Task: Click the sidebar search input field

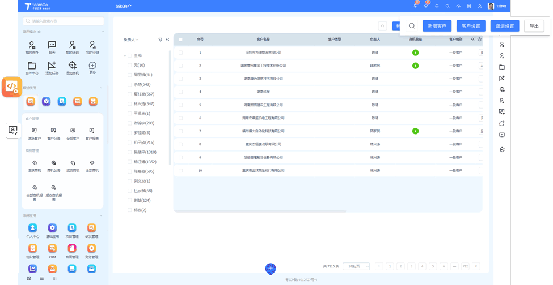Action: (64, 21)
